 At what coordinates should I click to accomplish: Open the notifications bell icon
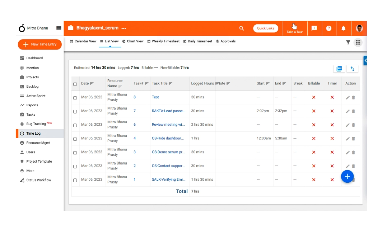[343, 28]
